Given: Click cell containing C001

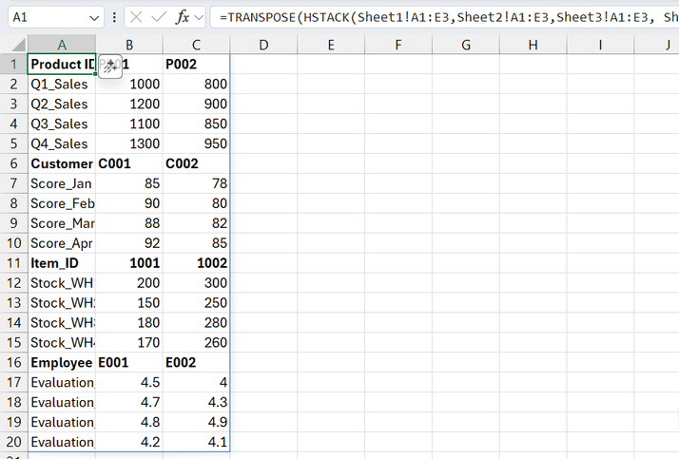Looking at the screenshot, I should [x=129, y=163].
